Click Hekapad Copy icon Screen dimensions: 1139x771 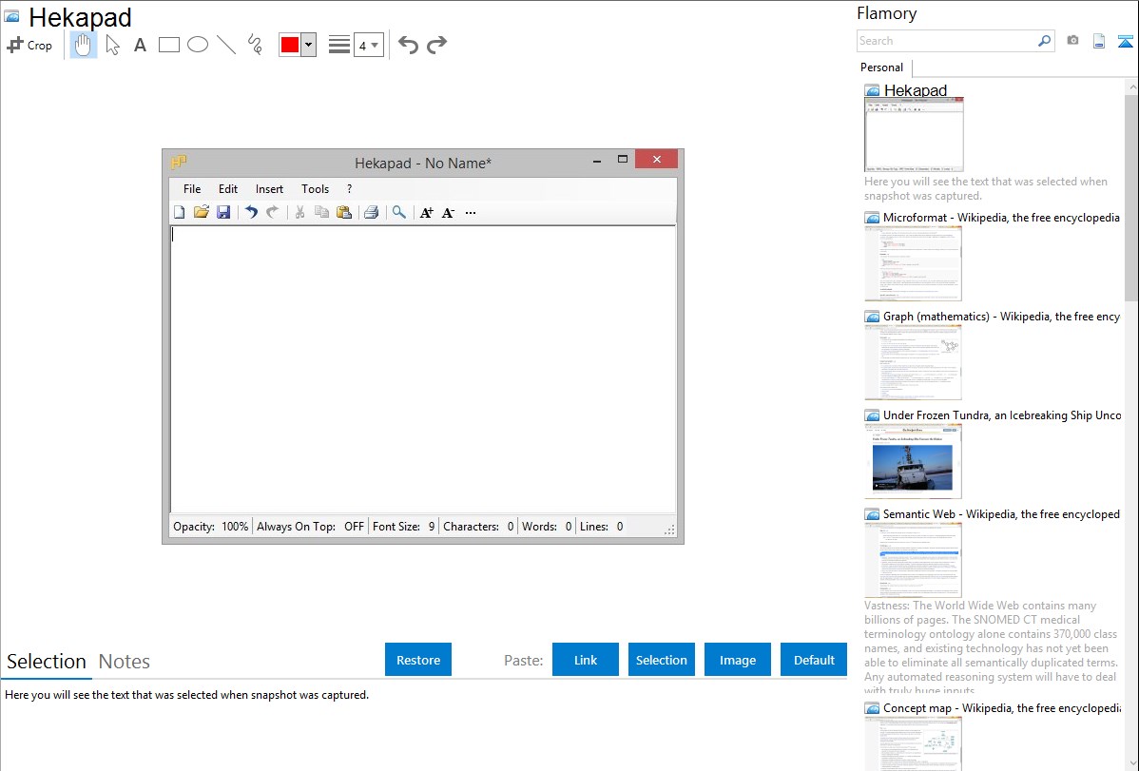(321, 212)
